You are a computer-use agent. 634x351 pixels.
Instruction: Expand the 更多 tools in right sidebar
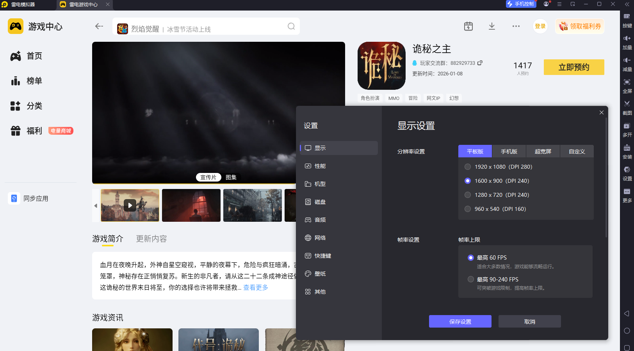coord(627,192)
